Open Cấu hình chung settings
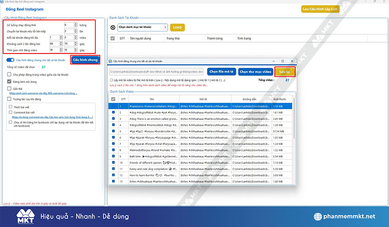Viewport: 389px width, 227px height. (85, 60)
